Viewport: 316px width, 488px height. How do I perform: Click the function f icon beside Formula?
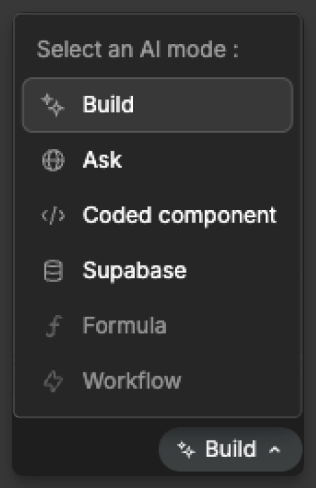[x=54, y=326]
